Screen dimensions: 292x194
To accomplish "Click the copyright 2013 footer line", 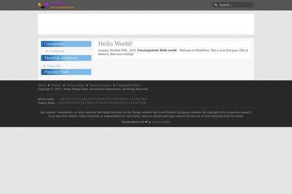I will tap(93, 89).
